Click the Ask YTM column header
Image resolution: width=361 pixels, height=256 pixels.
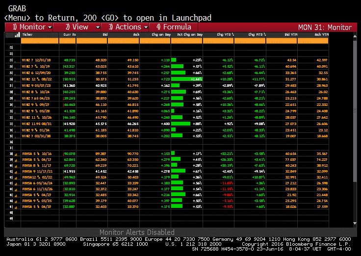click(x=321, y=35)
